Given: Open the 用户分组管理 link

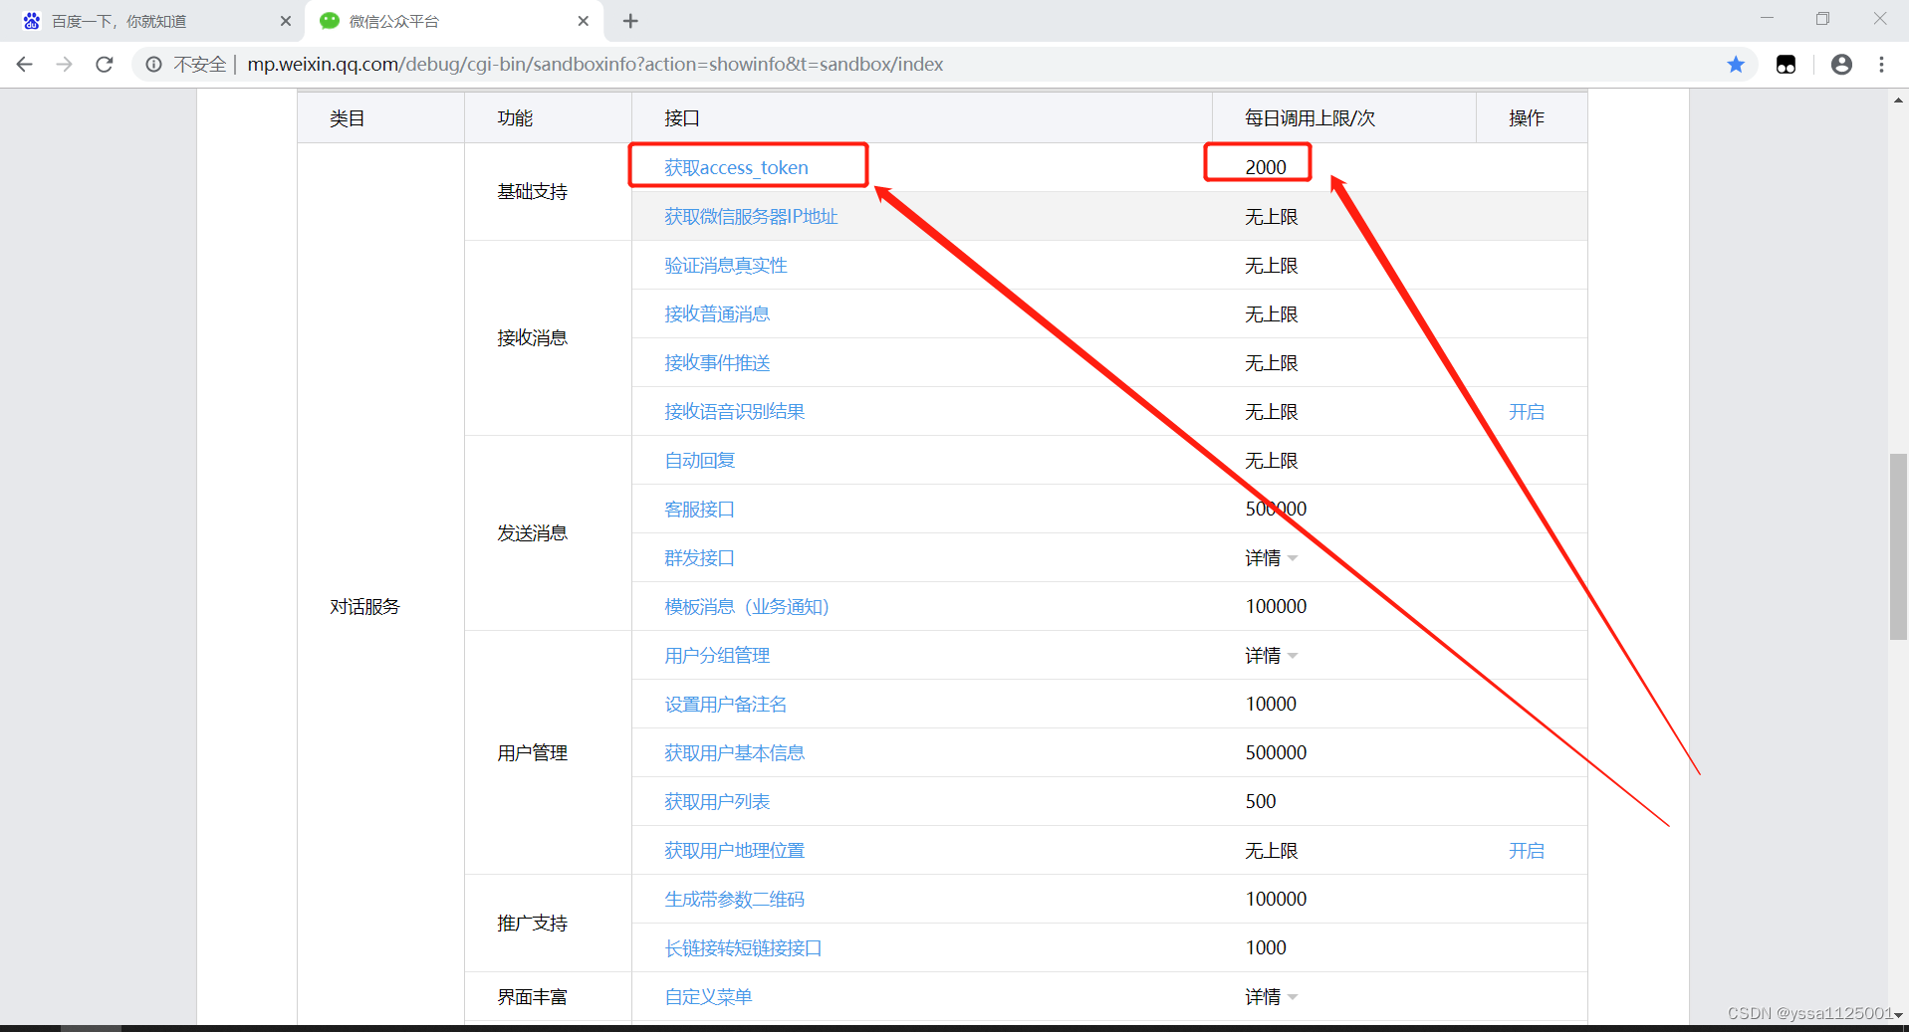Looking at the screenshot, I should [x=717, y=656].
